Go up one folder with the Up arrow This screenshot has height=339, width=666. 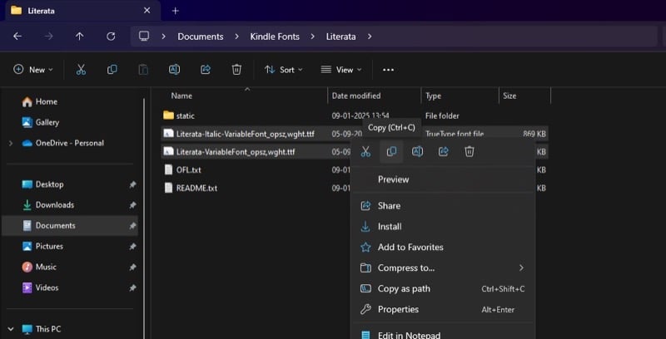tap(80, 37)
